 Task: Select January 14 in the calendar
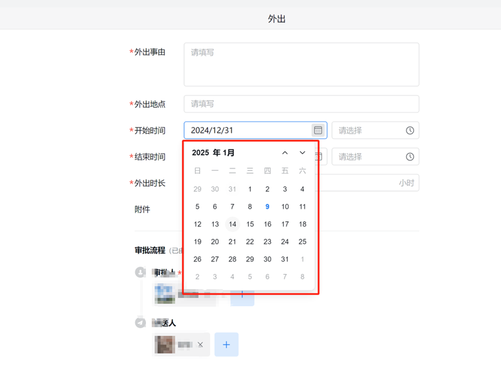click(233, 224)
